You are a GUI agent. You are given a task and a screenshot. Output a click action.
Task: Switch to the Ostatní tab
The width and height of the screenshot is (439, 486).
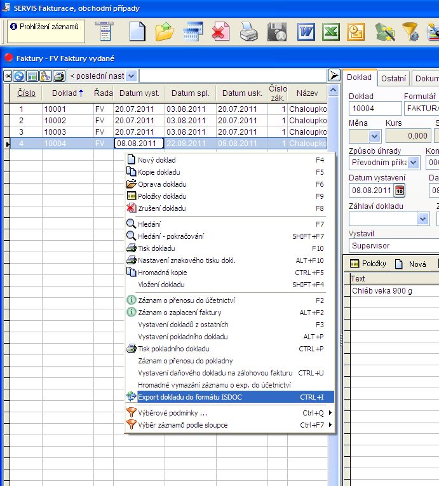(394, 78)
